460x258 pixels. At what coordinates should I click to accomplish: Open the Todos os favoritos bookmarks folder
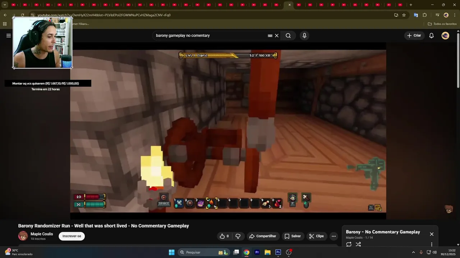point(442,24)
